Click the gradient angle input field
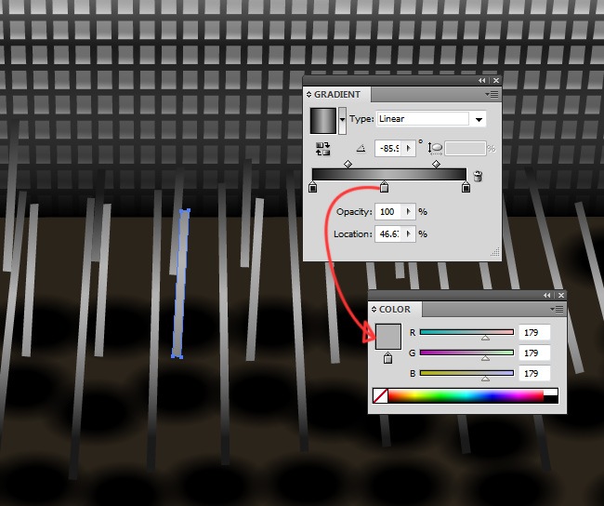 [388, 149]
